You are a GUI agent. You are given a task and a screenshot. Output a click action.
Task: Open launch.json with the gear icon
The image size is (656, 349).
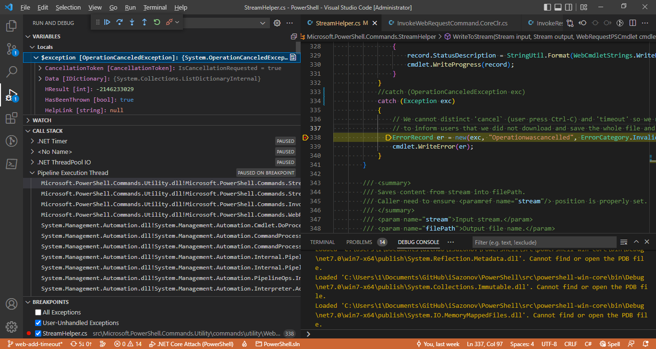pyautogui.click(x=277, y=23)
